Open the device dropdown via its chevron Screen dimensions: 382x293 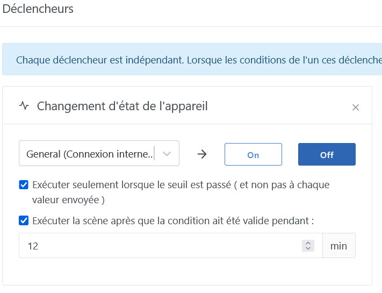click(167, 154)
